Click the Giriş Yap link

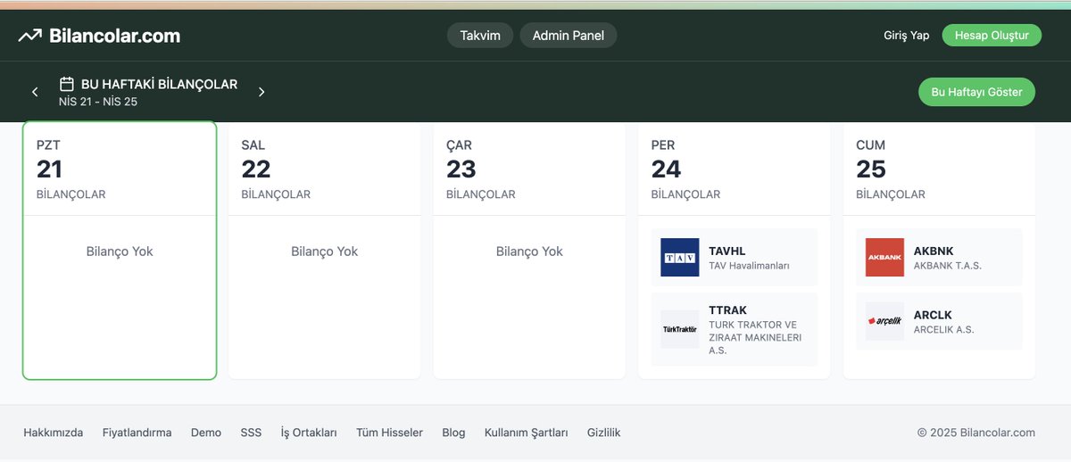[x=906, y=36]
